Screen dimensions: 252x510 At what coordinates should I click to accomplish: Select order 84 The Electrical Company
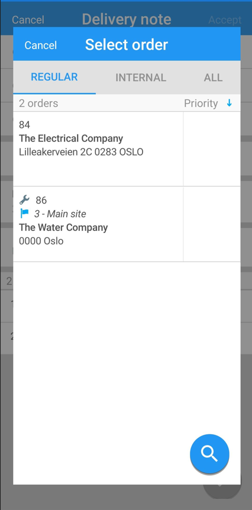[98, 149]
